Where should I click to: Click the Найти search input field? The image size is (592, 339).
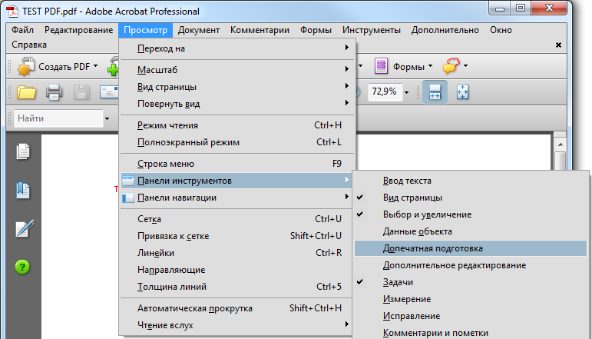click(x=58, y=119)
